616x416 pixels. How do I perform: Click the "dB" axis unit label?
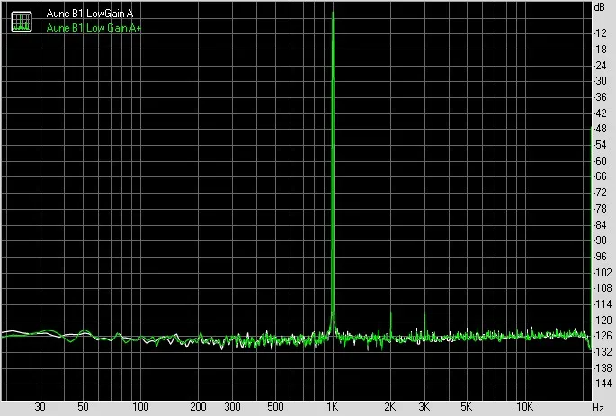600,7
